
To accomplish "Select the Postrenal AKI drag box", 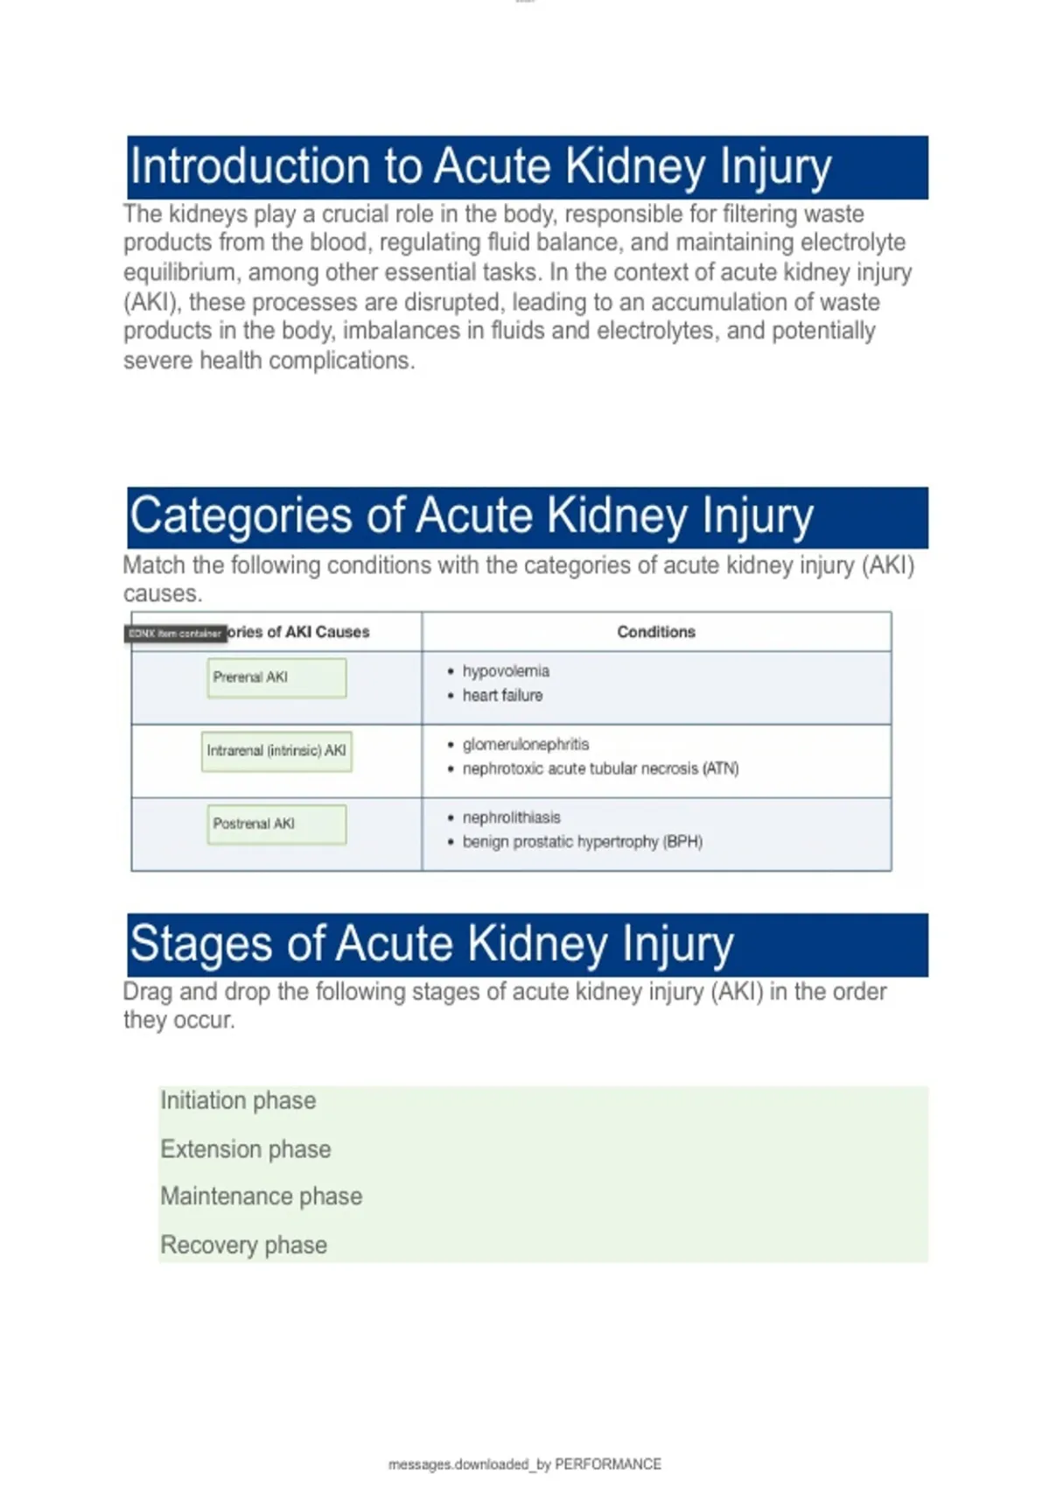I will (x=276, y=825).
